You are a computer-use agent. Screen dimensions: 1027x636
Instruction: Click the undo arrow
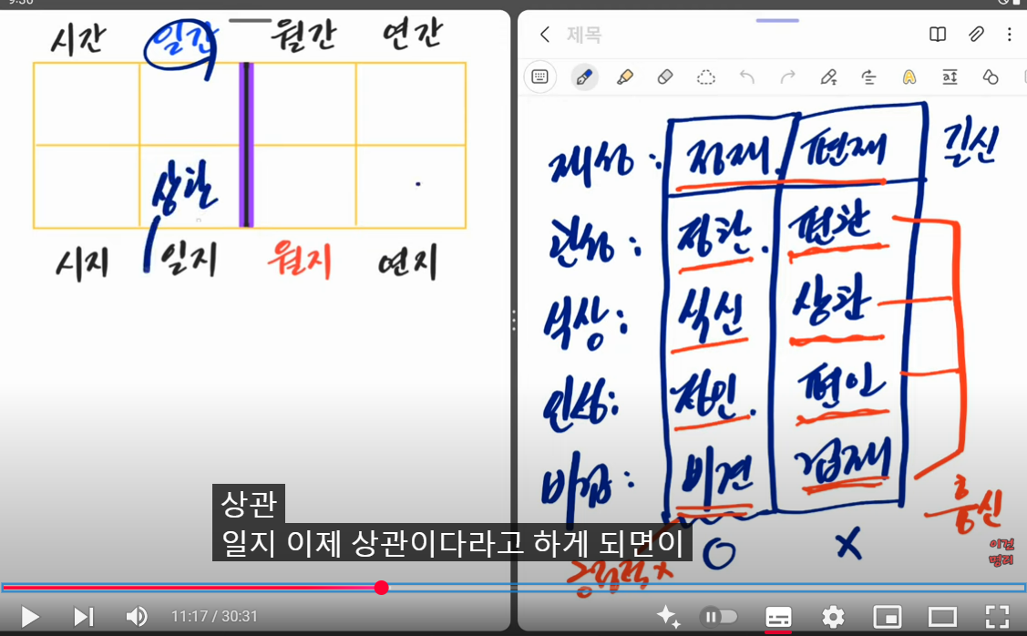coord(746,77)
